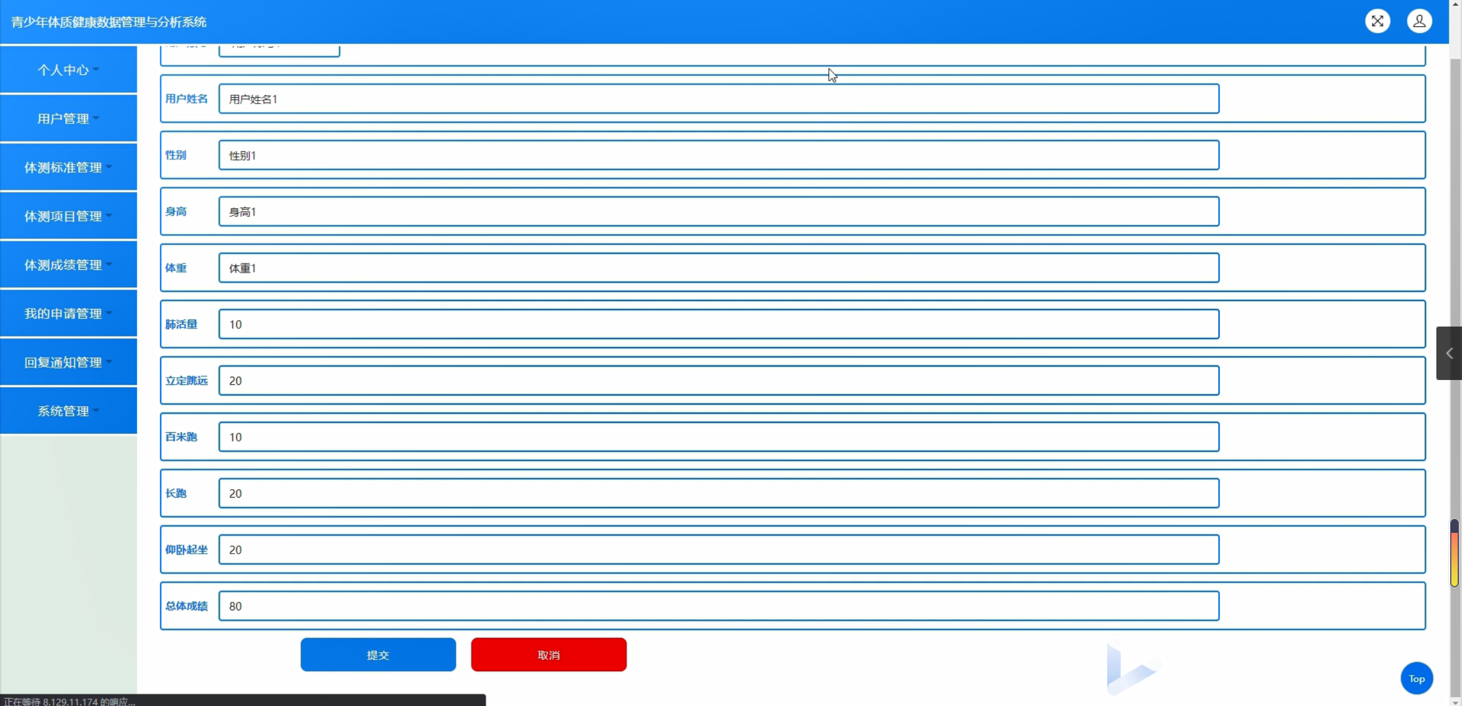This screenshot has height=706, width=1462.
Task: Expand the 我的申请管理 menu
Action: coord(68,314)
